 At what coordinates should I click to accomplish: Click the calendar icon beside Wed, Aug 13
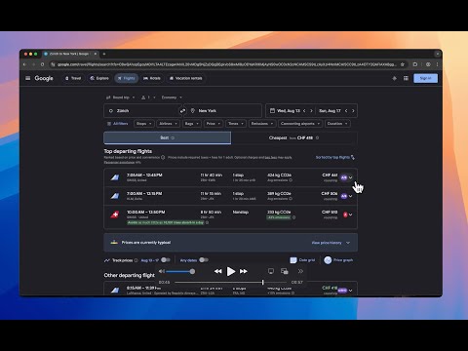(x=272, y=111)
